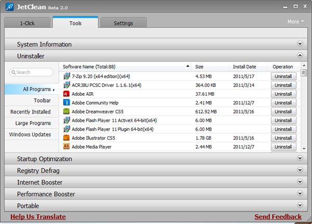This screenshot has height=224, width=312.
Task: Uninstall Adobe Dreamweaver CS5
Action: pyautogui.click(x=283, y=111)
